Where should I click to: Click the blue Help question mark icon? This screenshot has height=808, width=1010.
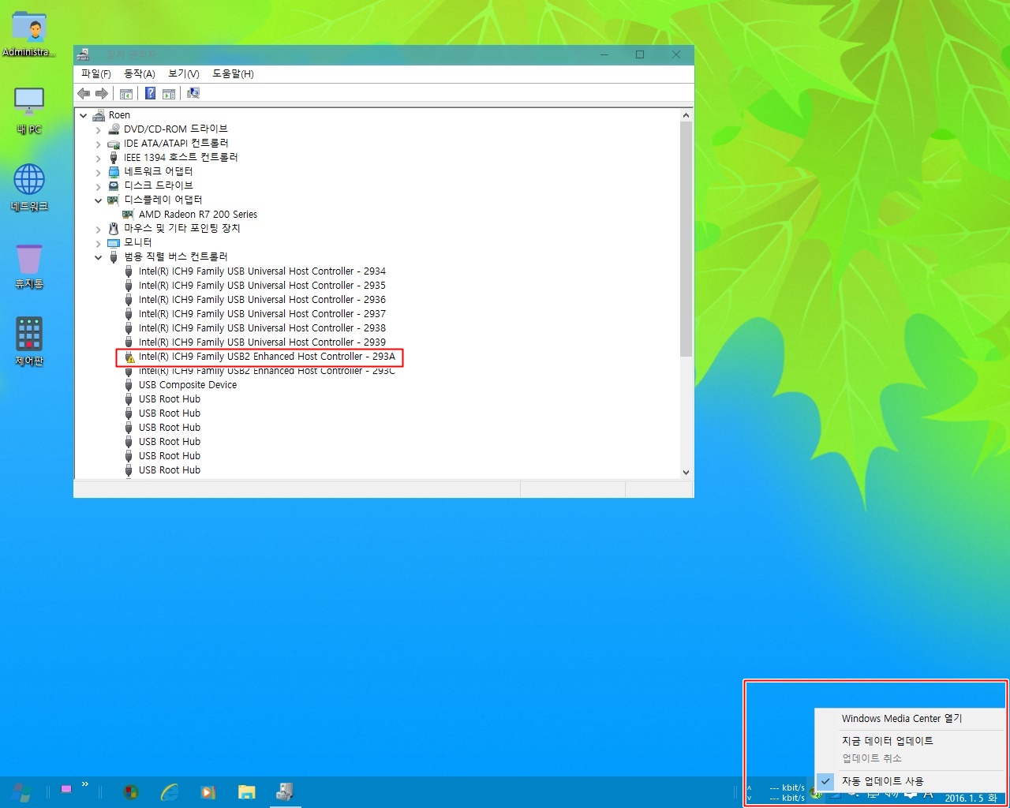[x=150, y=93]
